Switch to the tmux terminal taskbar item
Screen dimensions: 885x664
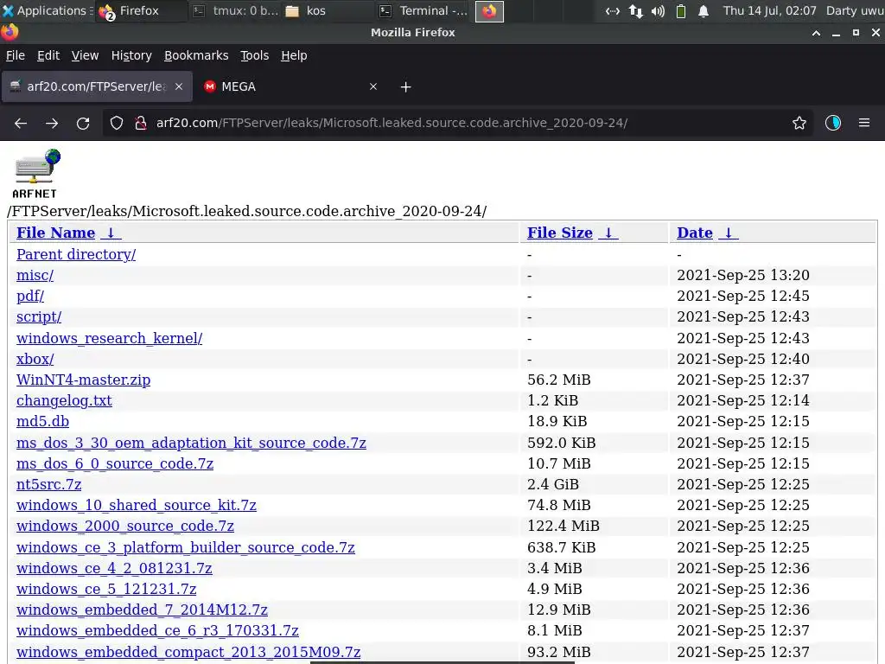click(x=235, y=10)
